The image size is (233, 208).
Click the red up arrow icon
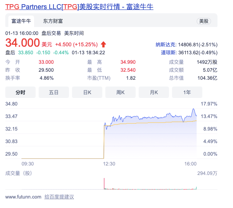click(103, 44)
